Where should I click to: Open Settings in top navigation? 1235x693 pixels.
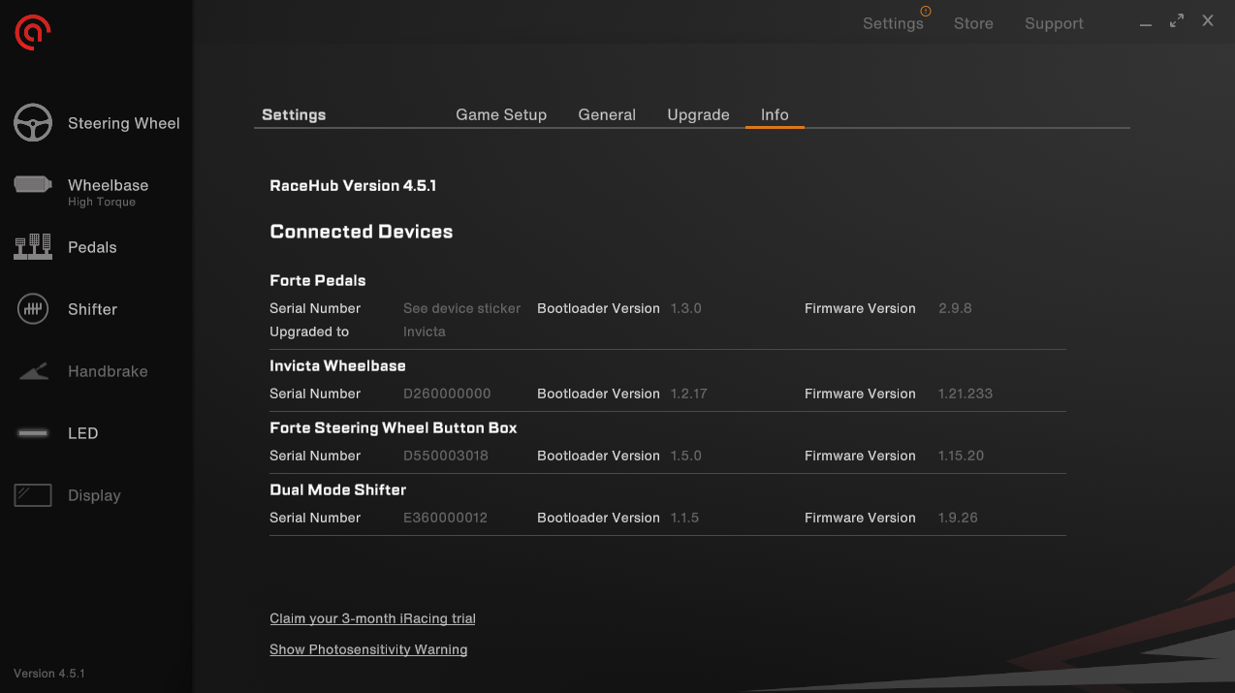pyautogui.click(x=893, y=24)
